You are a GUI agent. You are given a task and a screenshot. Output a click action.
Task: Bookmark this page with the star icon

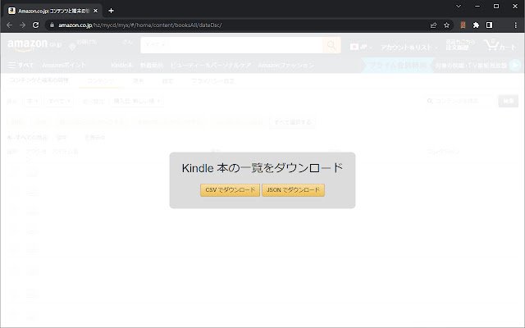tap(446, 25)
